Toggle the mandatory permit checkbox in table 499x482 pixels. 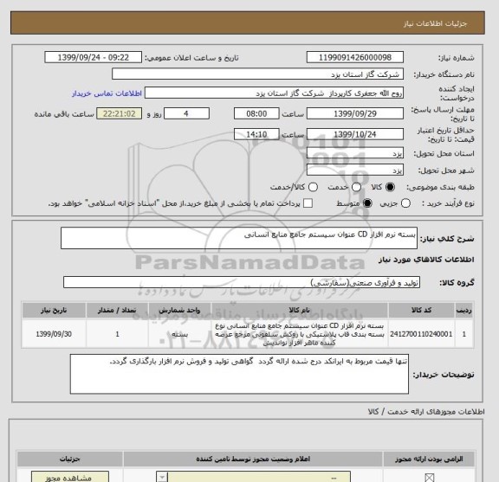tap(430, 478)
